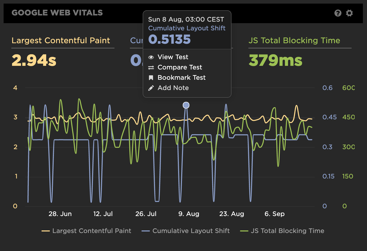Click the 28. Jun axis label

click(x=60, y=214)
